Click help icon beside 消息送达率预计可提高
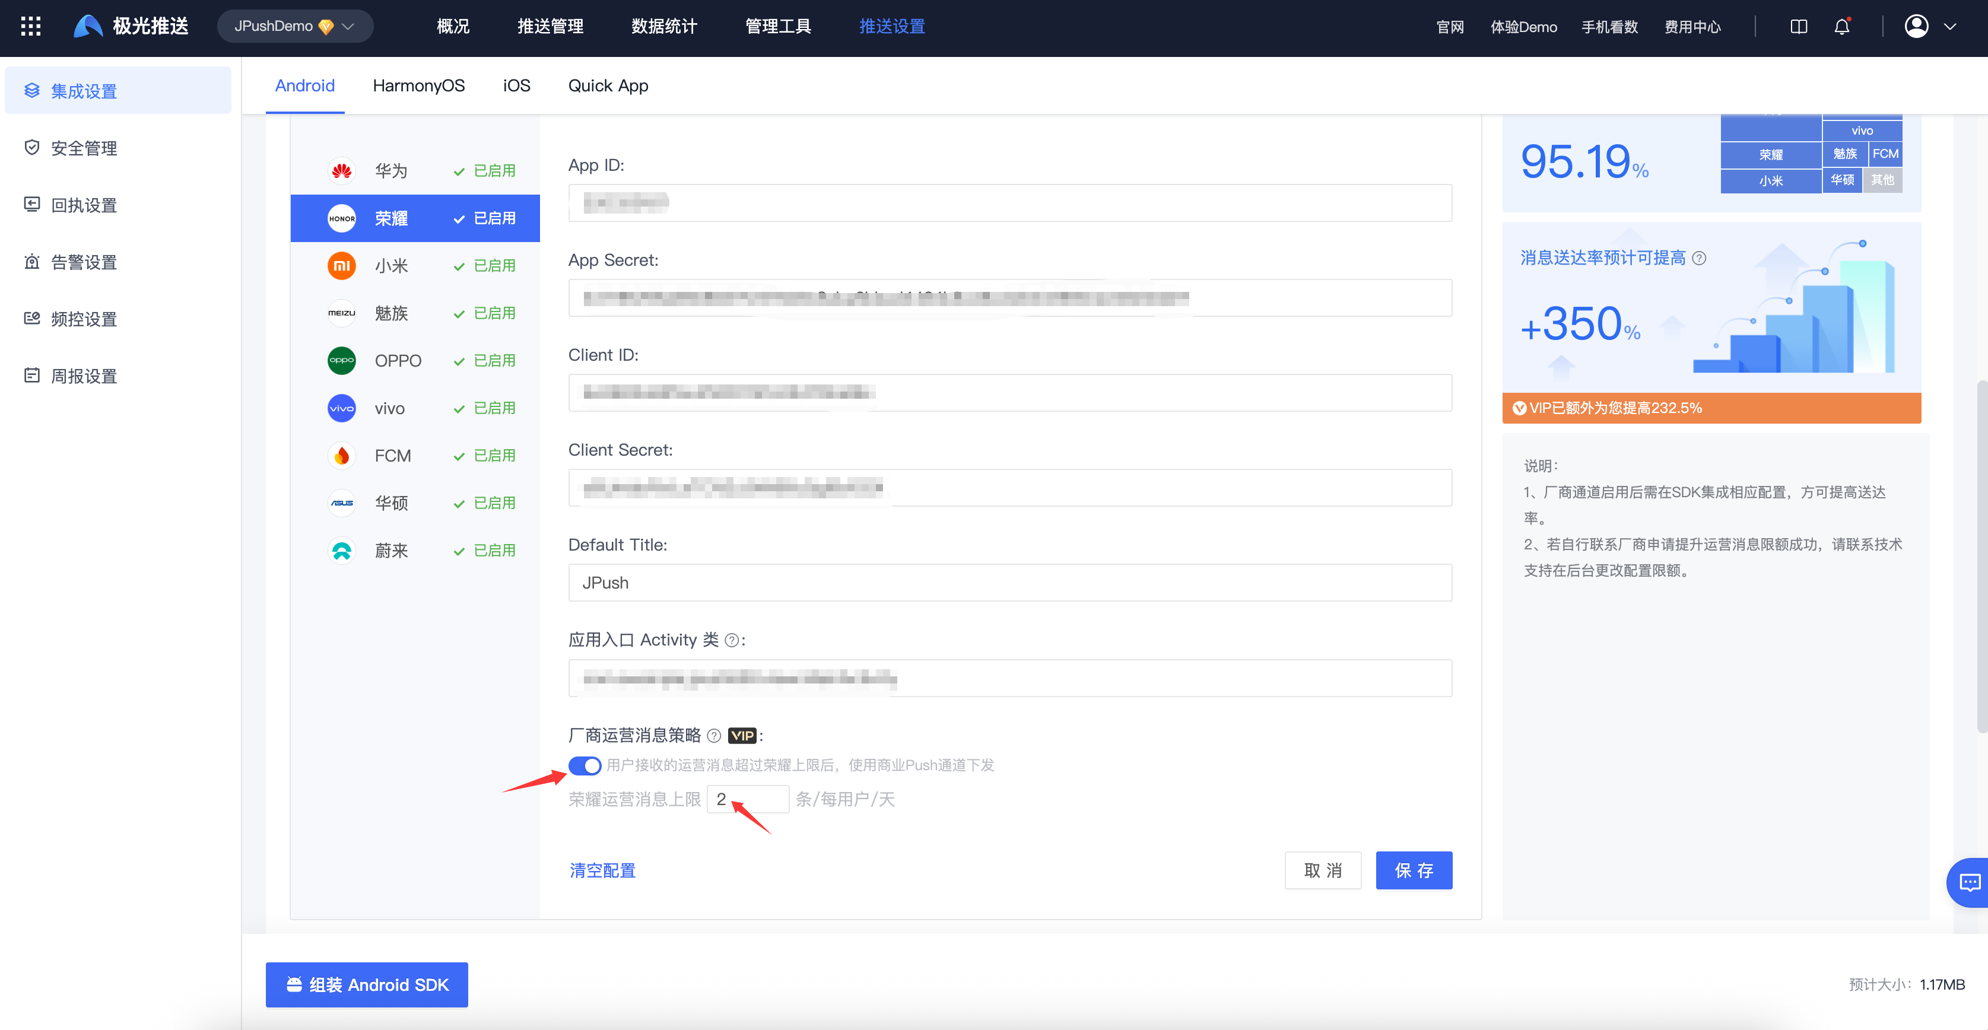 (x=1698, y=259)
